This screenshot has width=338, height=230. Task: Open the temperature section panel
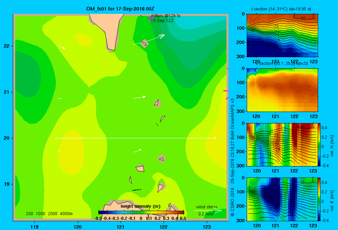pyautogui.click(x=282, y=36)
